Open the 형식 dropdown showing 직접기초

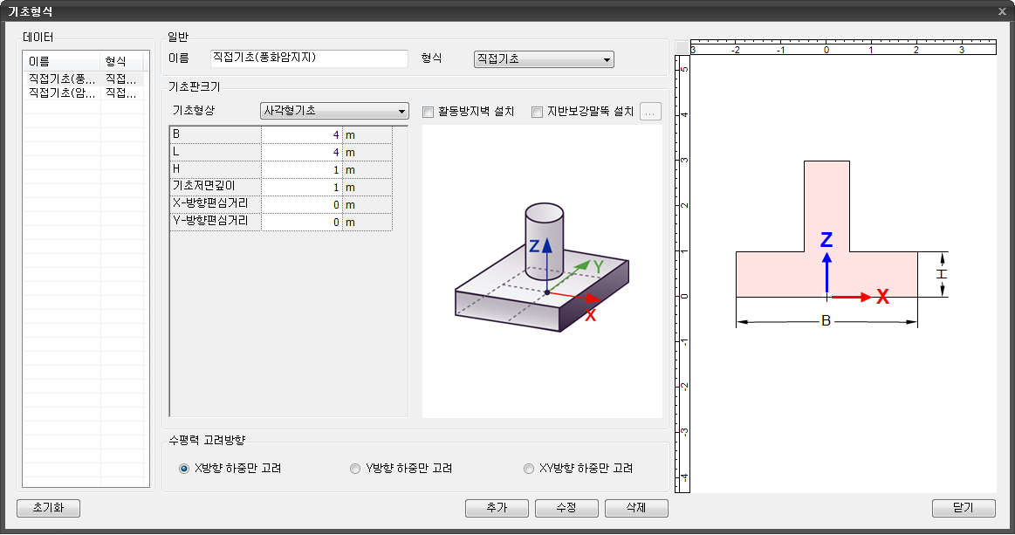(x=543, y=59)
